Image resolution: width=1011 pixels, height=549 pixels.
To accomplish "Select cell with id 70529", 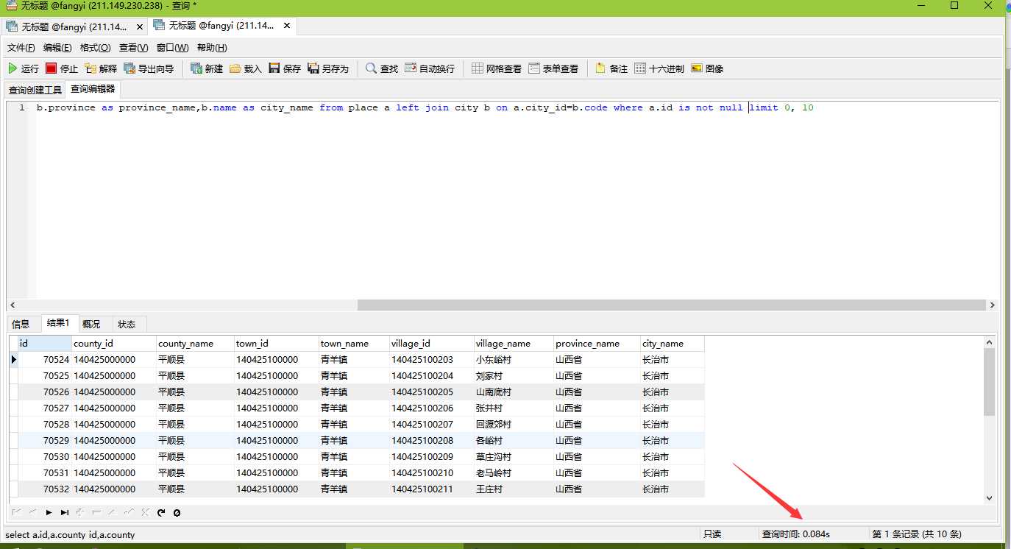I will pos(45,441).
